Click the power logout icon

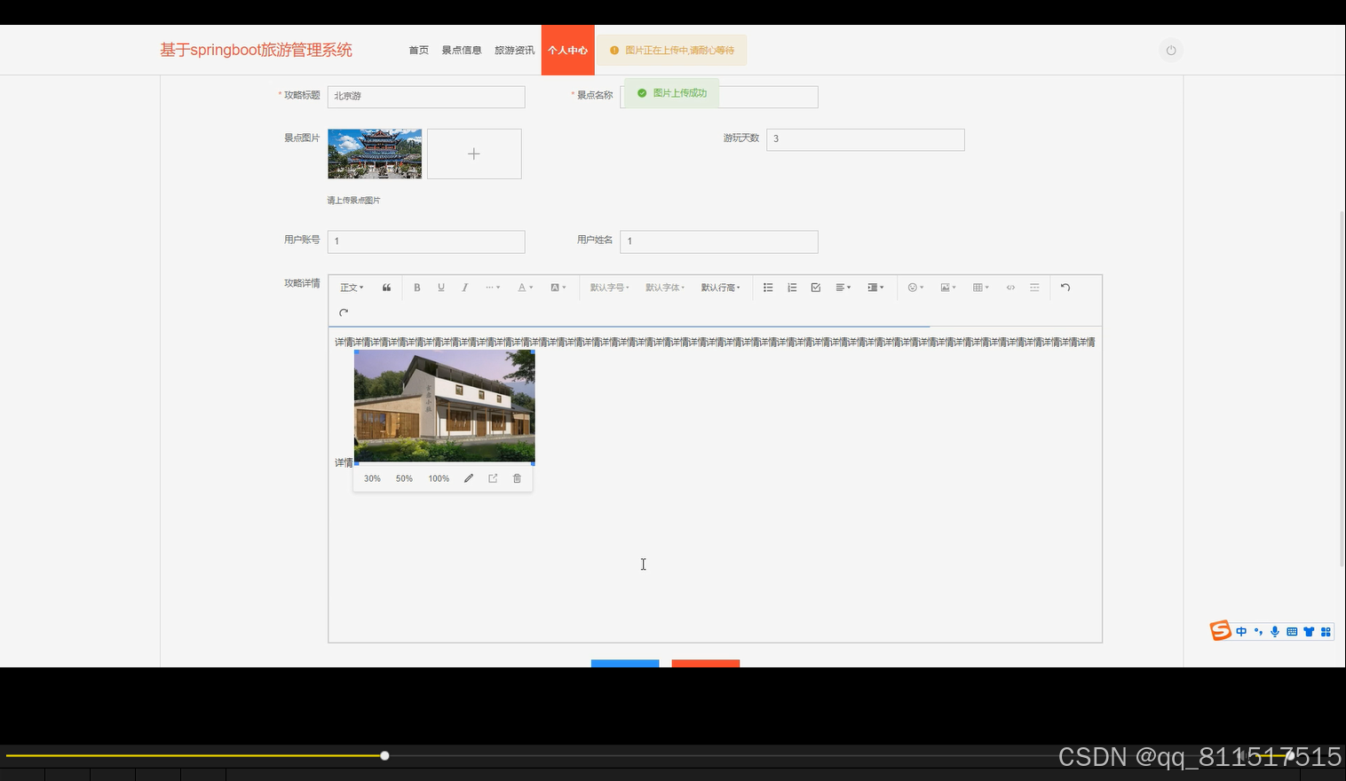click(1171, 51)
